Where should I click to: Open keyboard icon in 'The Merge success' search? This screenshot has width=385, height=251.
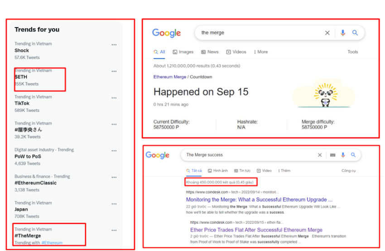coord(332,155)
